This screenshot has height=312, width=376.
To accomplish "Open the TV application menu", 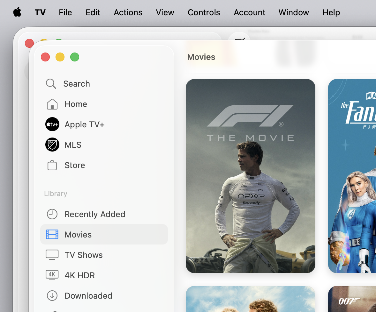I will click(40, 12).
